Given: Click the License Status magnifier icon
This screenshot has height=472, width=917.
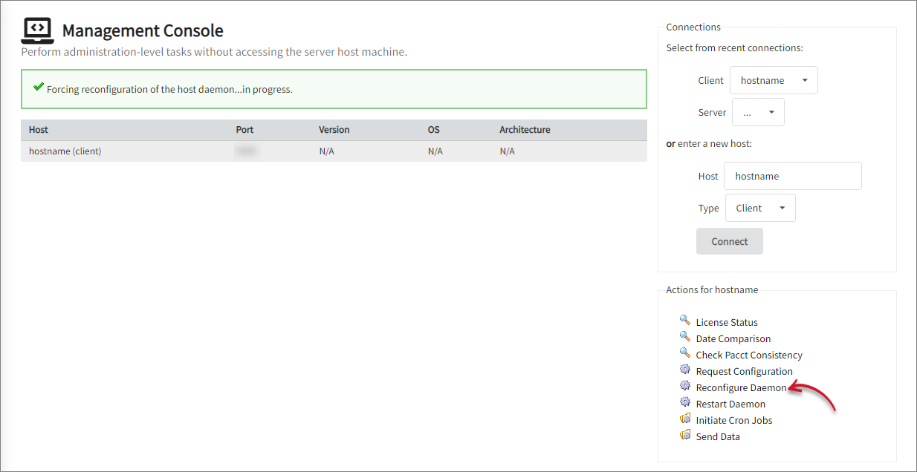Looking at the screenshot, I should (x=685, y=321).
